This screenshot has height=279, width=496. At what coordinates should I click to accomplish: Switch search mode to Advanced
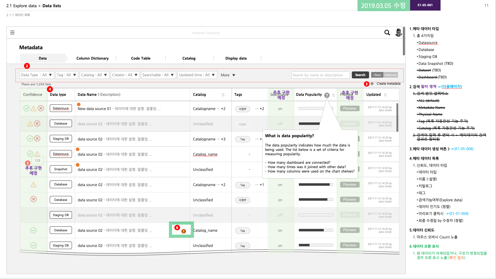391,75
